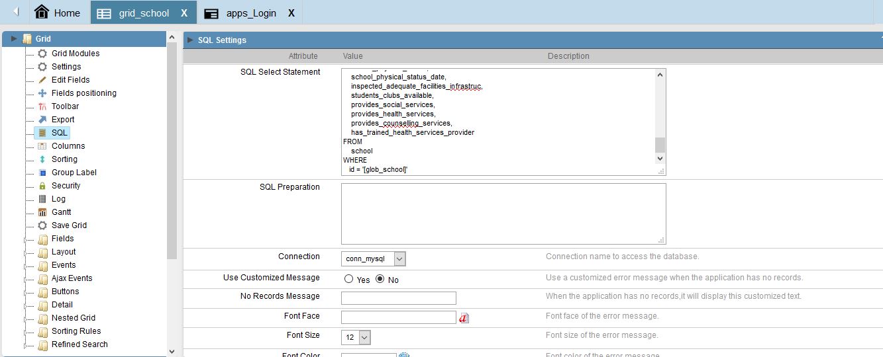Open the Font Face picker icon
This screenshot has height=357, width=883.
coord(464,318)
